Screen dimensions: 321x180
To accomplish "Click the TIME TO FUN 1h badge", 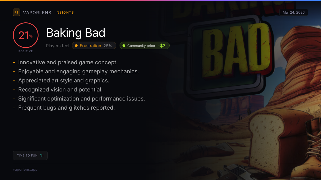I will pyautogui.click(x=30, y=155).
